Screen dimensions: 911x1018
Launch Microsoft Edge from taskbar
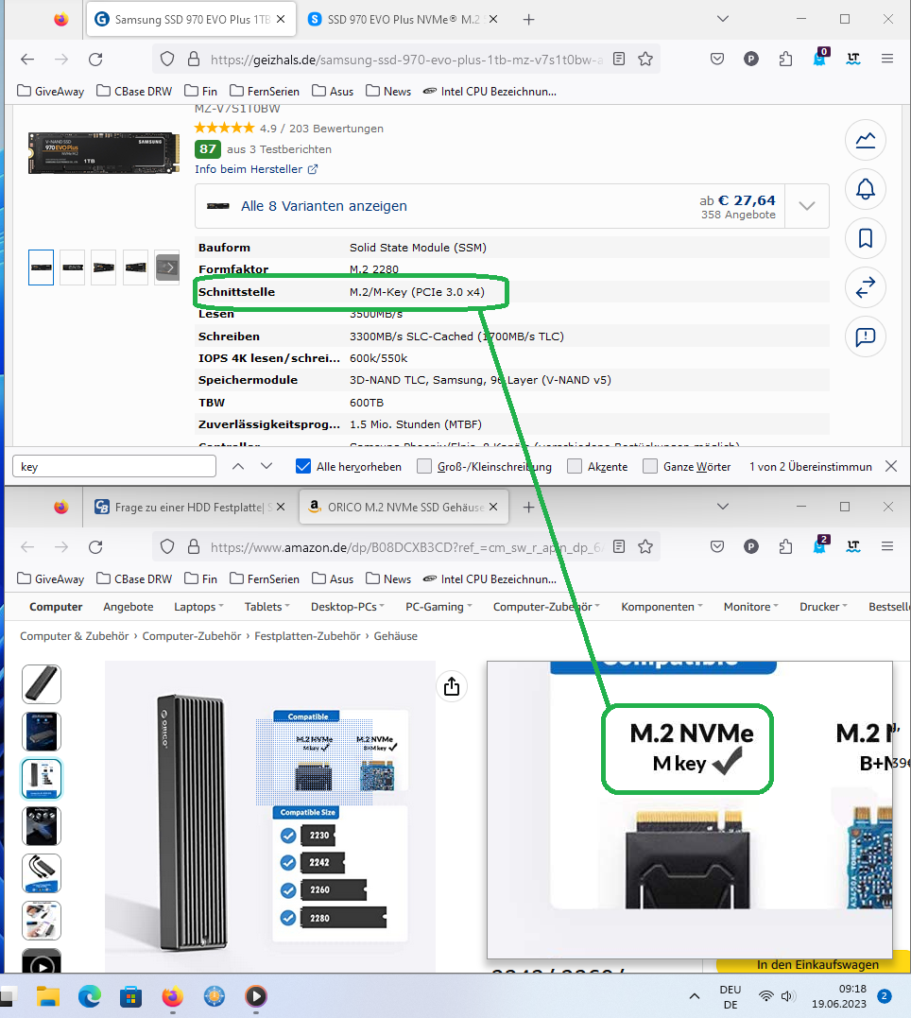click(90, 996)
